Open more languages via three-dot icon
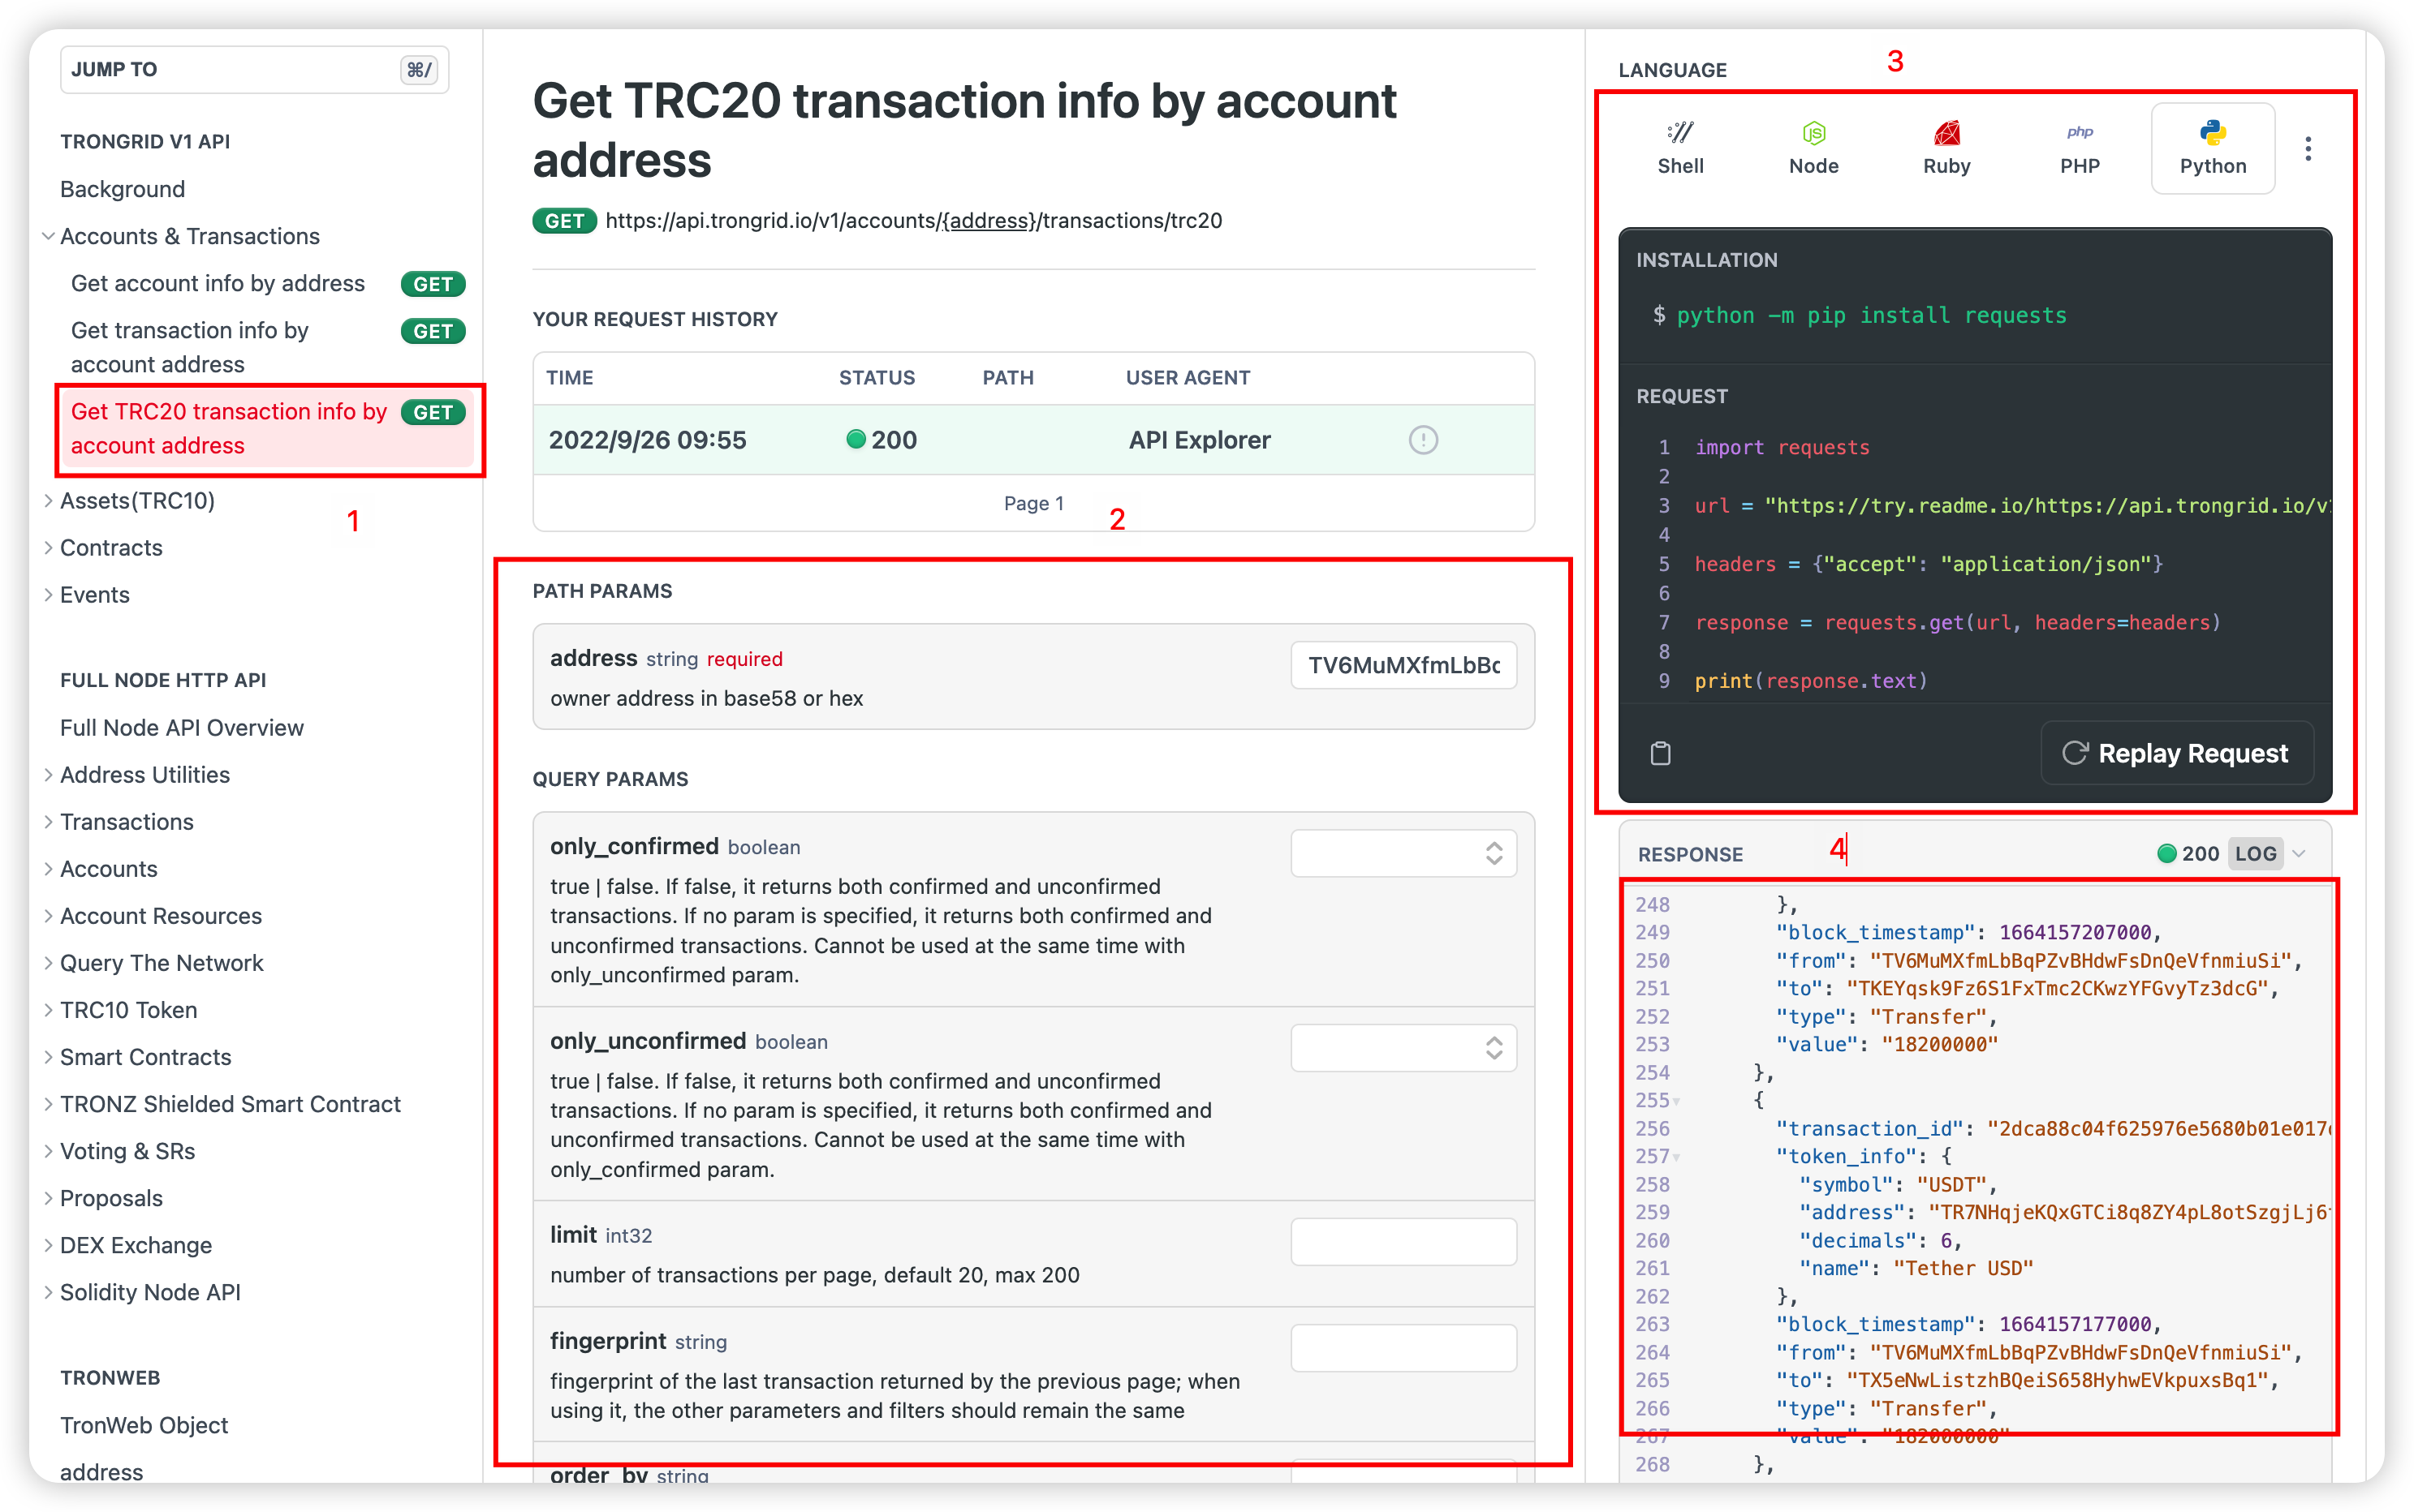The height and width of the screenshot is (1512, 2414). click(2308, 149)
